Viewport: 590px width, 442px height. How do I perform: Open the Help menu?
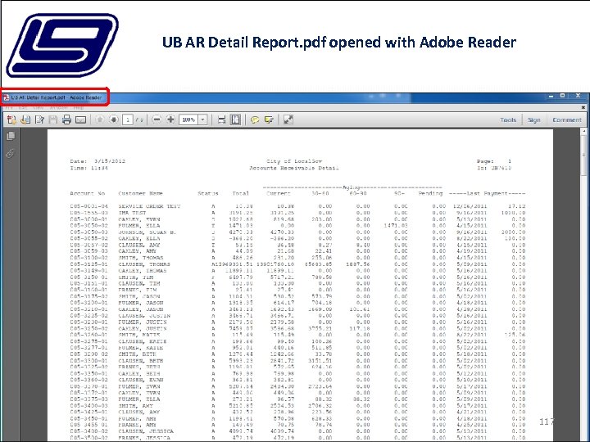(79, 108)
